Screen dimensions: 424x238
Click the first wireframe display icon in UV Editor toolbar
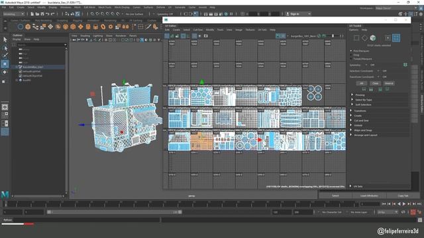click(167, 36)
